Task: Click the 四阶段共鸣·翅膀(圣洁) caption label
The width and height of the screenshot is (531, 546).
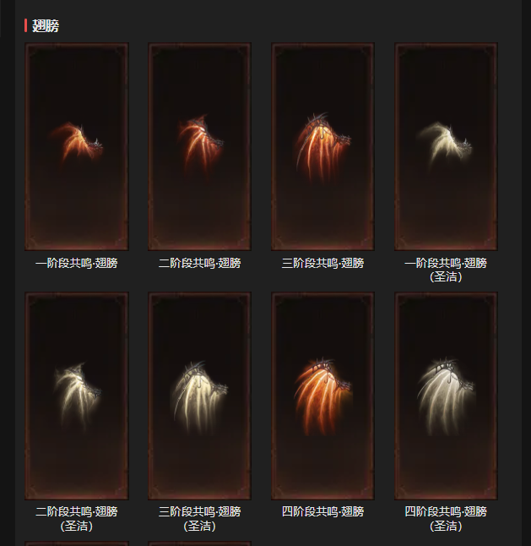Action: click(x=446, y=519)
